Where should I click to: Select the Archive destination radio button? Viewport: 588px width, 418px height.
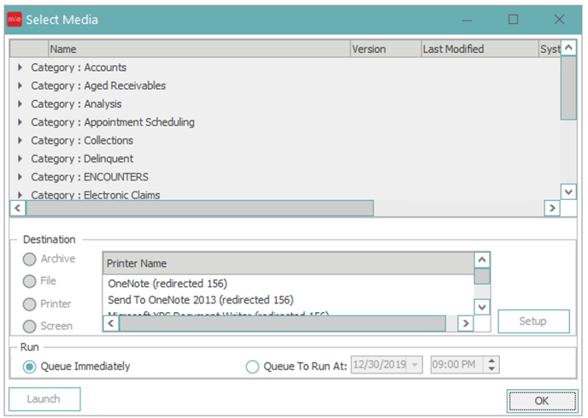pos(30,259)
